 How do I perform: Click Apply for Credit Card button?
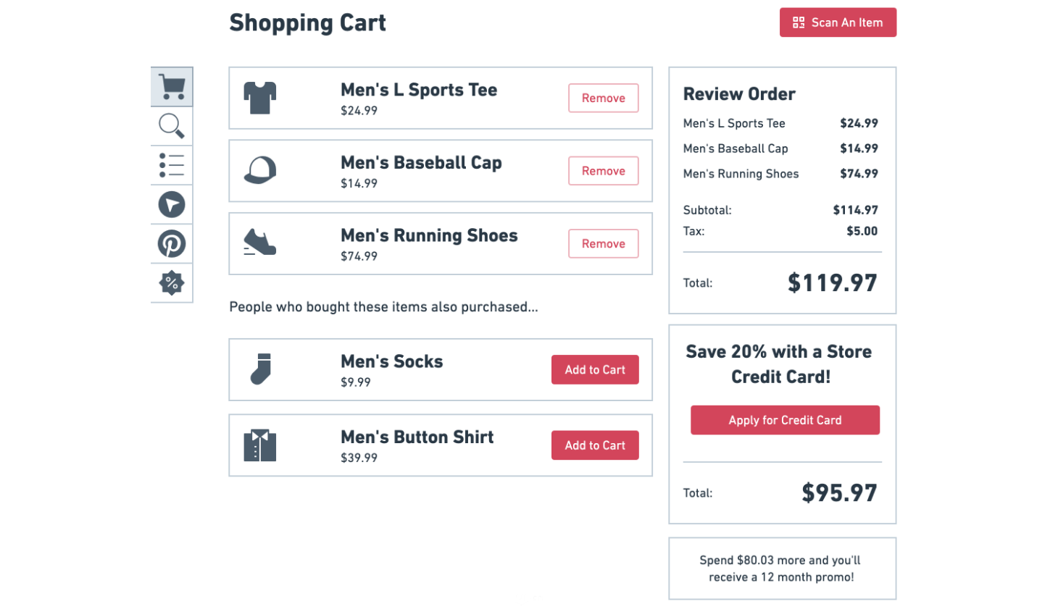[x=785, y=421]
